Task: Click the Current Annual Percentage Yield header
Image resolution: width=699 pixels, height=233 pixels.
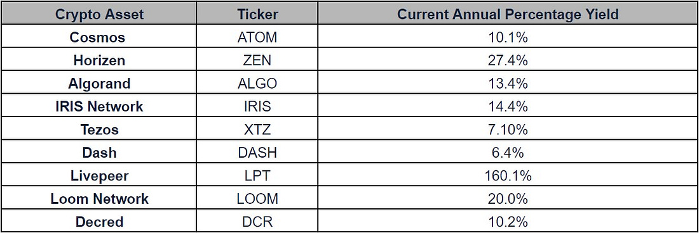Action: tap(507, 14)
